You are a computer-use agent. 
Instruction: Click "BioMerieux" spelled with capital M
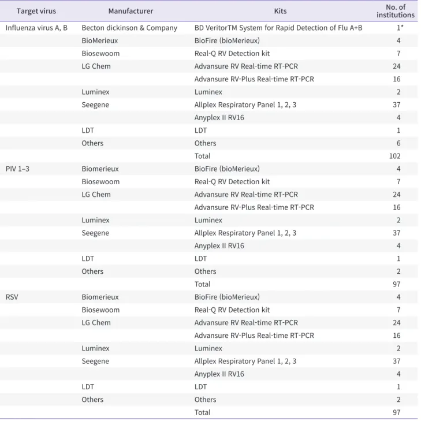100,41
